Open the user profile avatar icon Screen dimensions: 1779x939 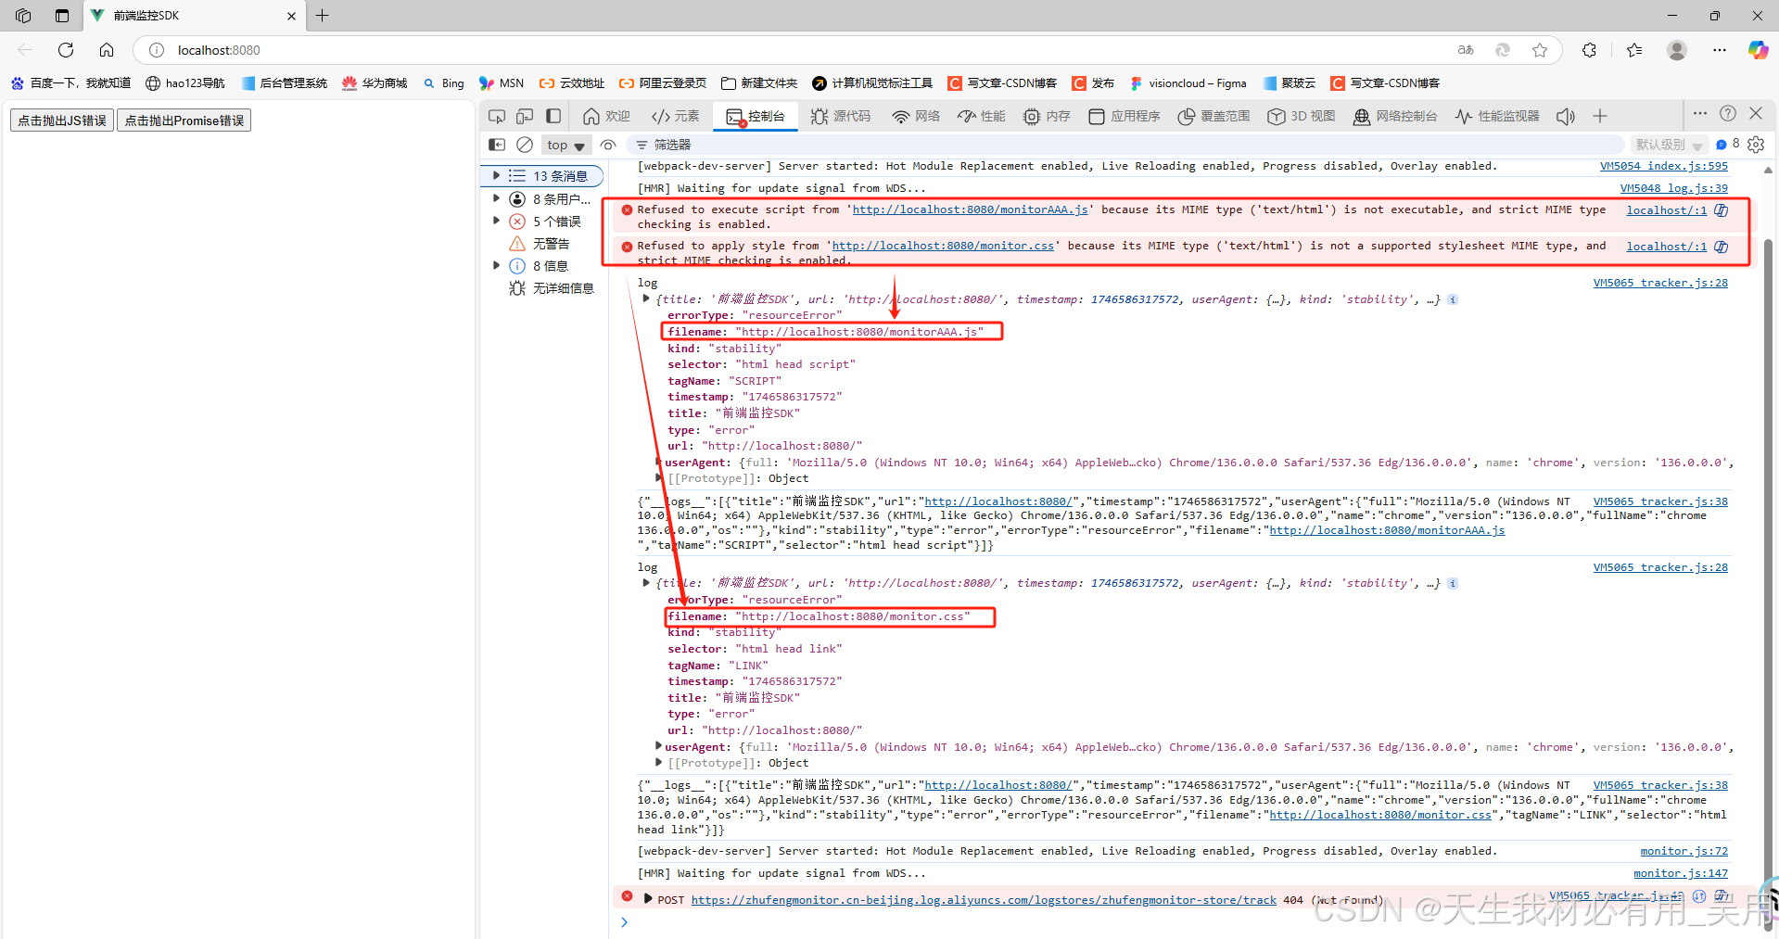click(x=1677, y=50)
